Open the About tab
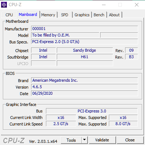The image size is (145, 145). 114,15
